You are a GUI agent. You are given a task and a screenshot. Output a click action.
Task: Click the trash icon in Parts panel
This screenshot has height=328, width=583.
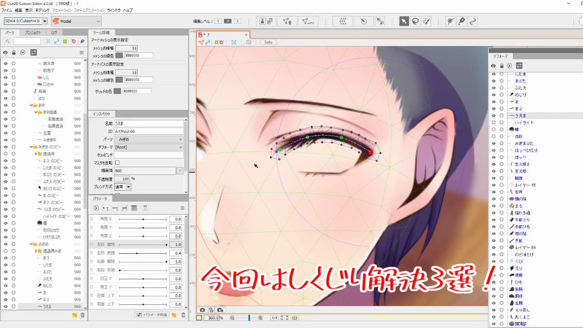[x=83, y=315]
